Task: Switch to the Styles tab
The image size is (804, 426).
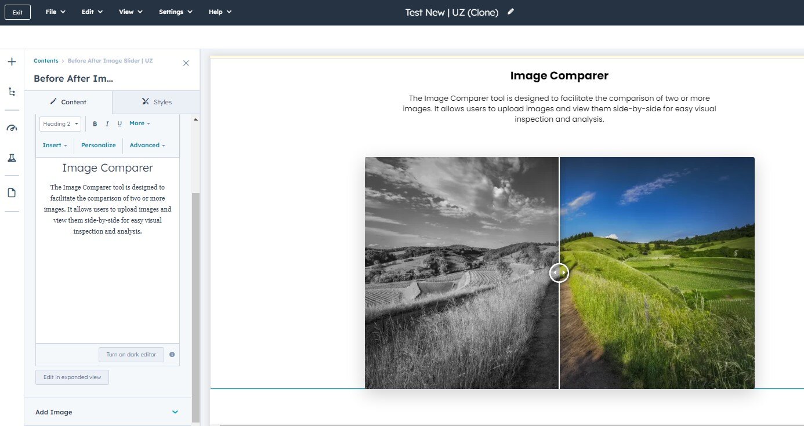Action: click(x=156, y=102)
